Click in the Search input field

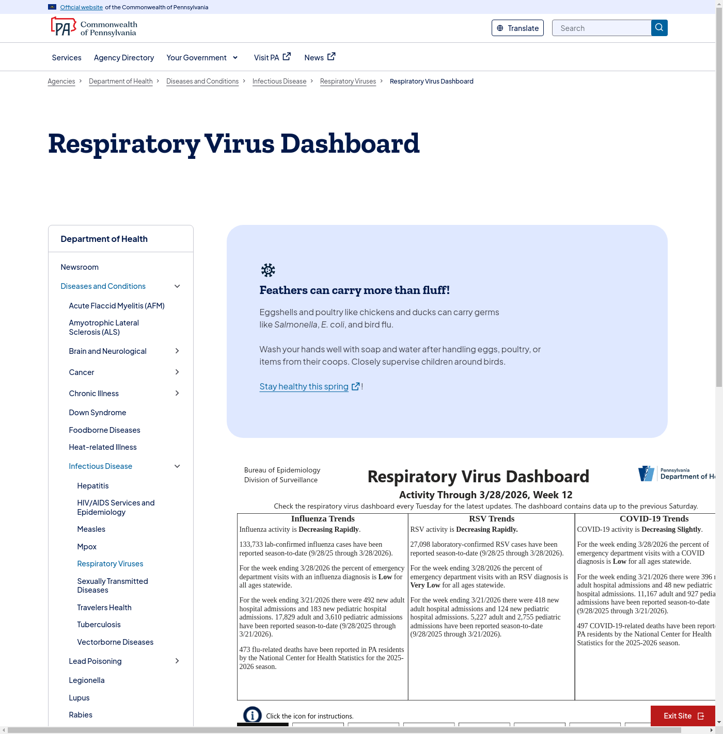[x=602, y=28]
